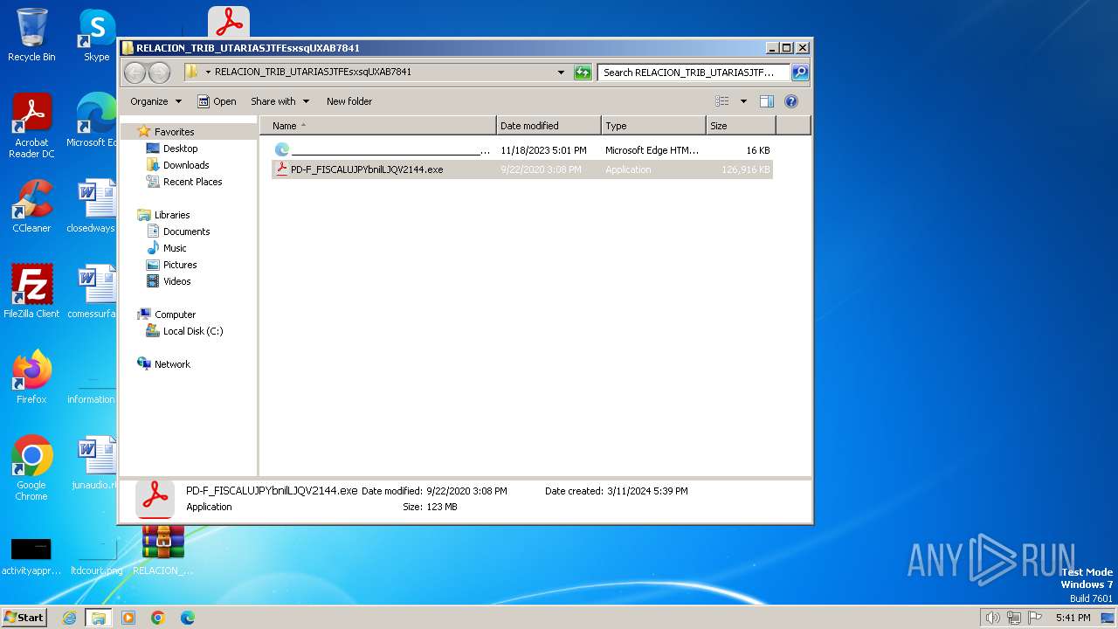Select the RELACION_ WinRAR archive on desktop
1118x629 pixels.
[x=163, y=550]
